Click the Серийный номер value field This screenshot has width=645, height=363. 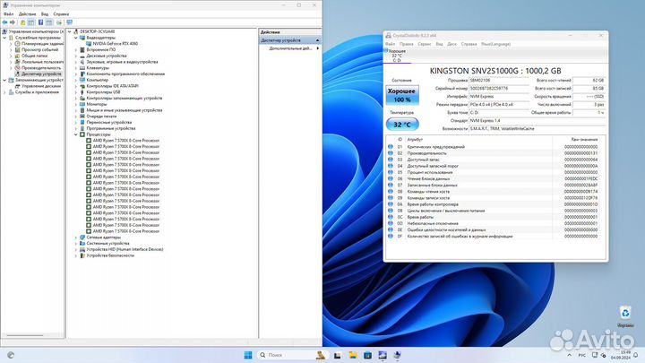499,88
